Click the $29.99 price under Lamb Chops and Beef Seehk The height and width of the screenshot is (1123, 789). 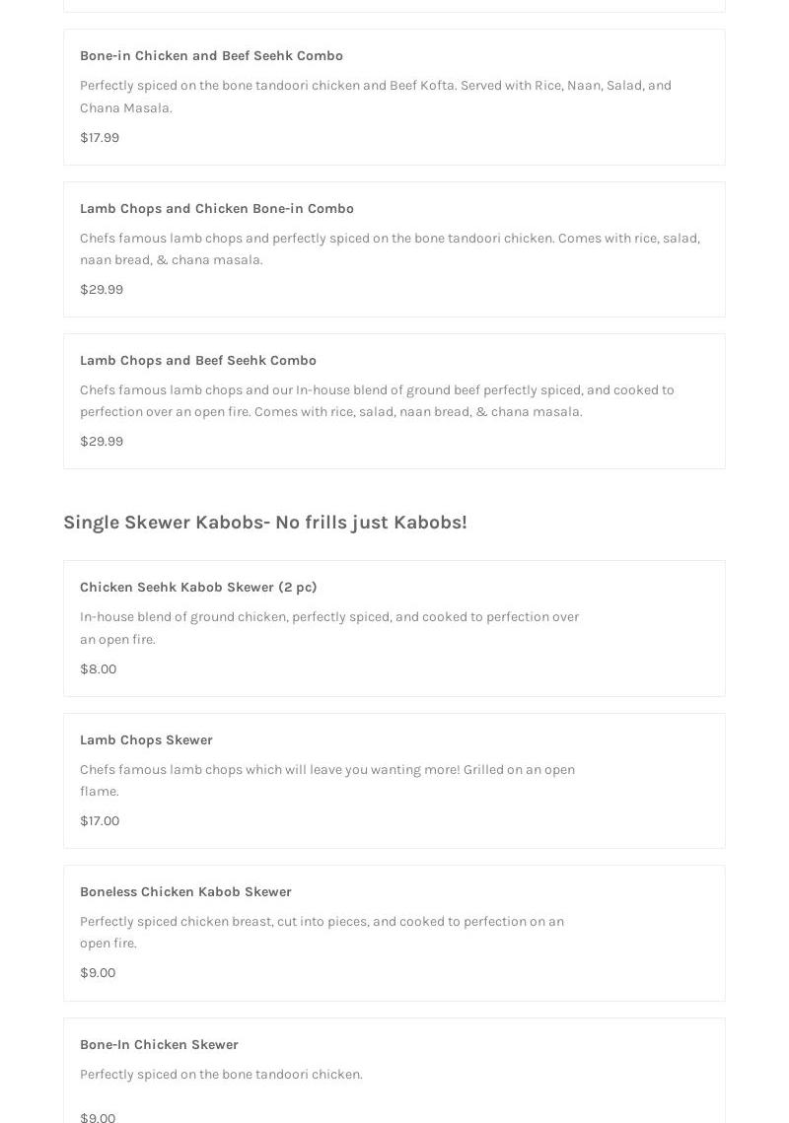pos(102,441)
